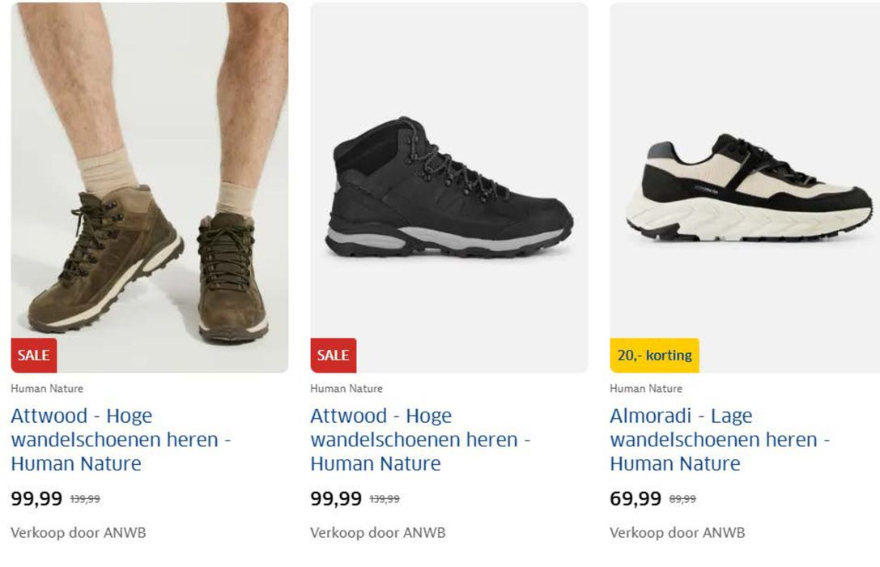Click the yellow '20,- korting' badge
Screen dimensions: 880x567
pyautogui.click(x=654, y=355)
